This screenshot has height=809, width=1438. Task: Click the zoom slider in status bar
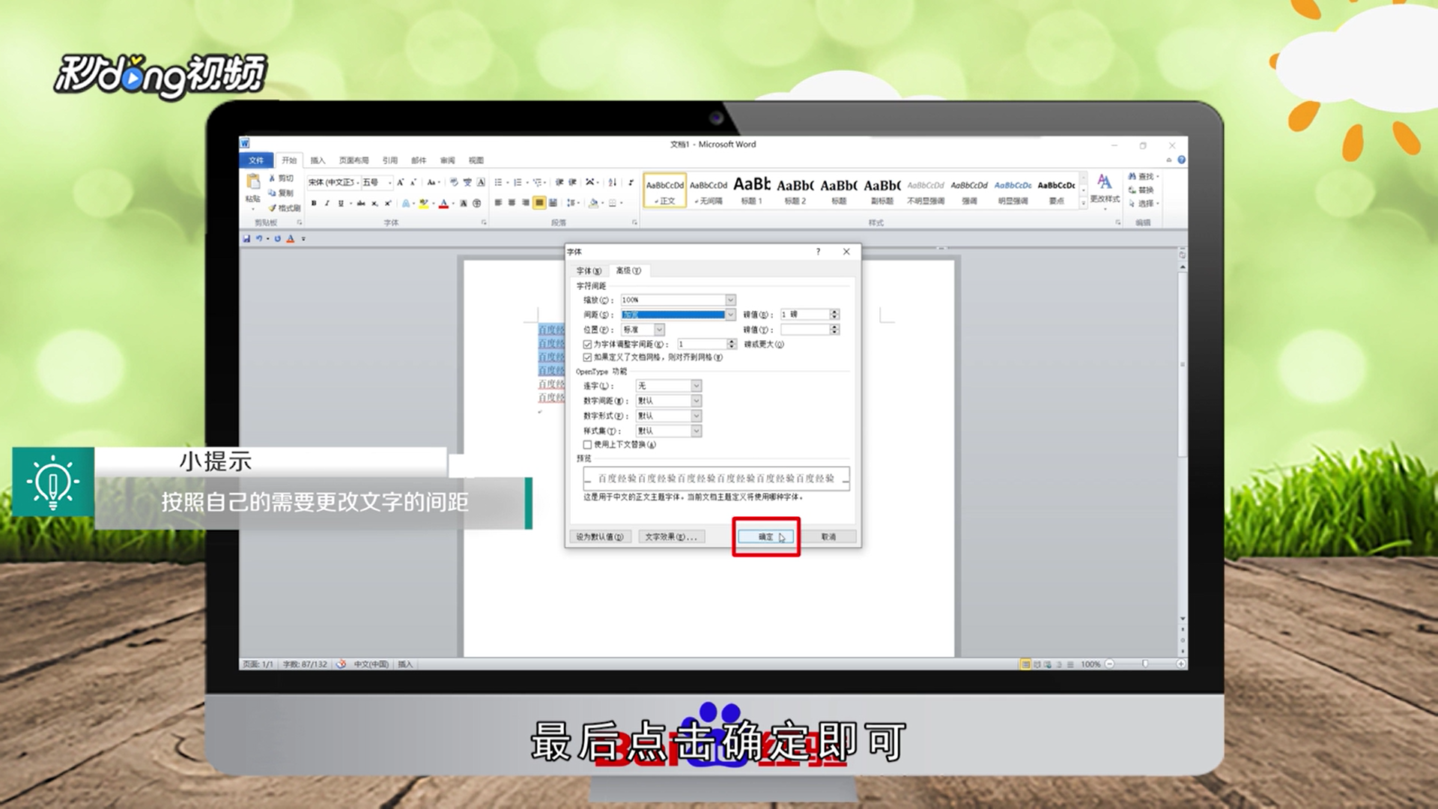click(x=1144, y=664)
